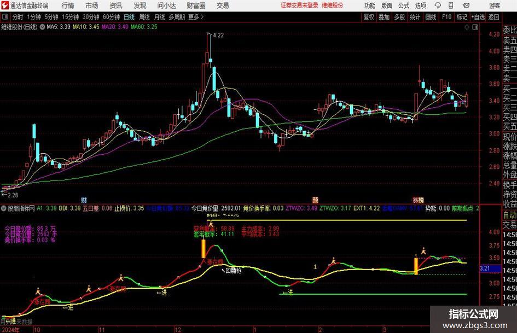Image resolution: width=517 pixels, height=333 pixels.
Task: Open the 行情 menu
Action: 68,5
